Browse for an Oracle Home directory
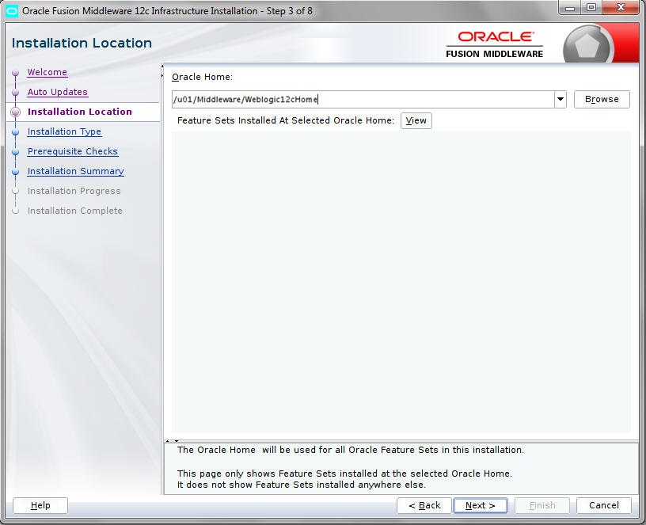646x525 pixels. coord(602,99)
